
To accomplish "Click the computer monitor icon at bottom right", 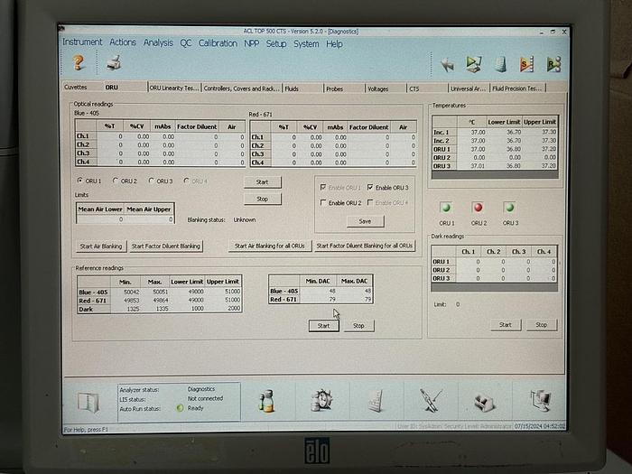I will tap(540, 400).
